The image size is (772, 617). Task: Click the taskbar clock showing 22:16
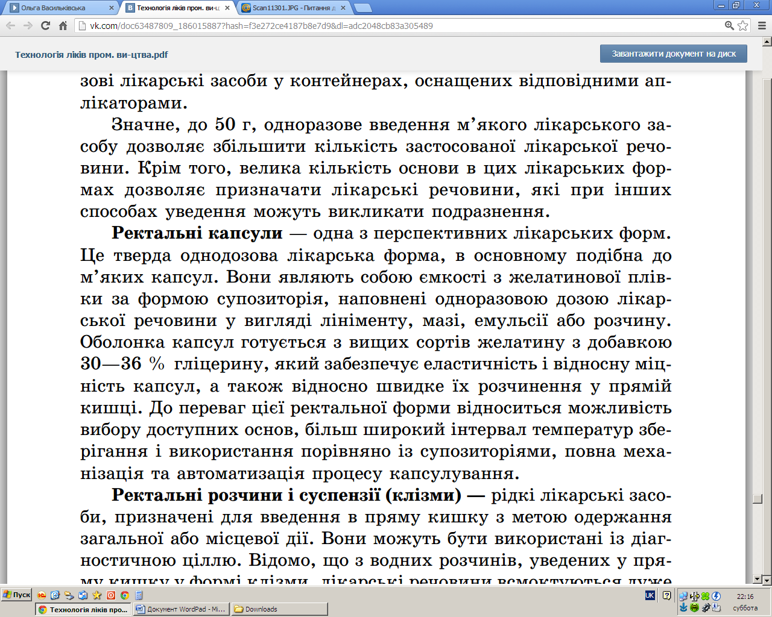coord(745,597)
